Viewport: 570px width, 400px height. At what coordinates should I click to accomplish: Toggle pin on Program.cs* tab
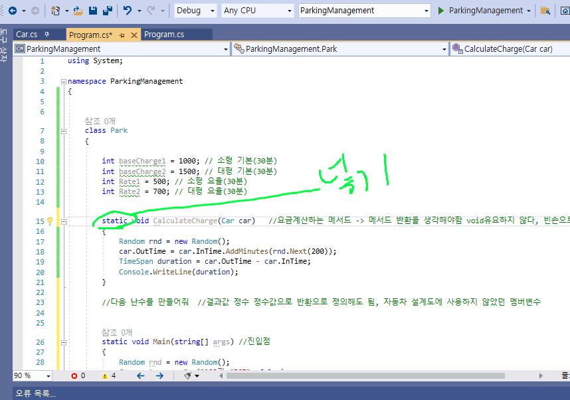tap(122, 35)
